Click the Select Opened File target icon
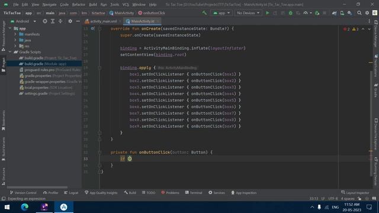Screen dimensions: 379x213 45,21
